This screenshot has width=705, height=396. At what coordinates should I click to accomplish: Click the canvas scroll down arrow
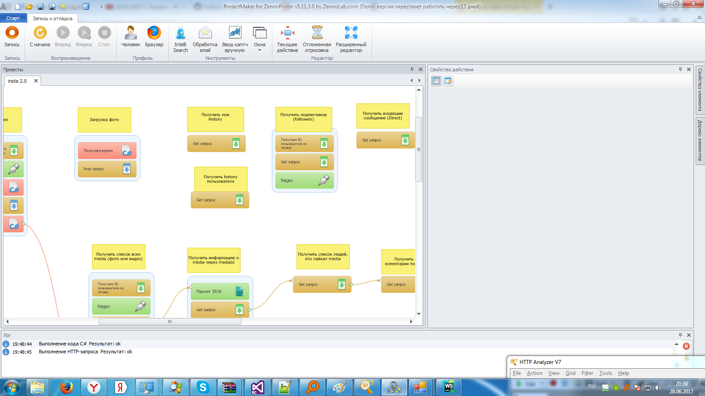[419, 314]
